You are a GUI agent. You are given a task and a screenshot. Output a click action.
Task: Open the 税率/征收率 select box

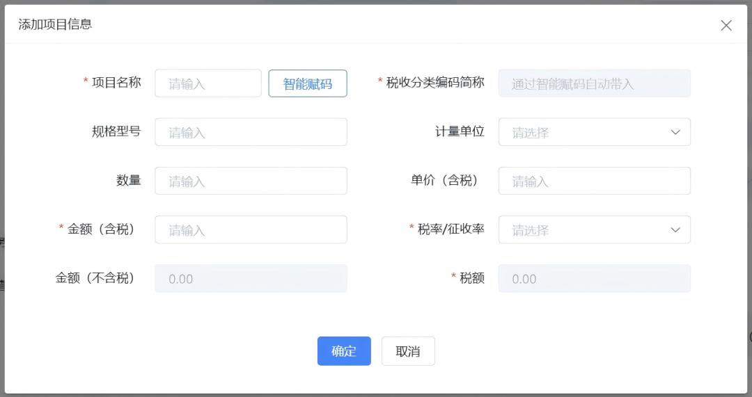(585, 229)
